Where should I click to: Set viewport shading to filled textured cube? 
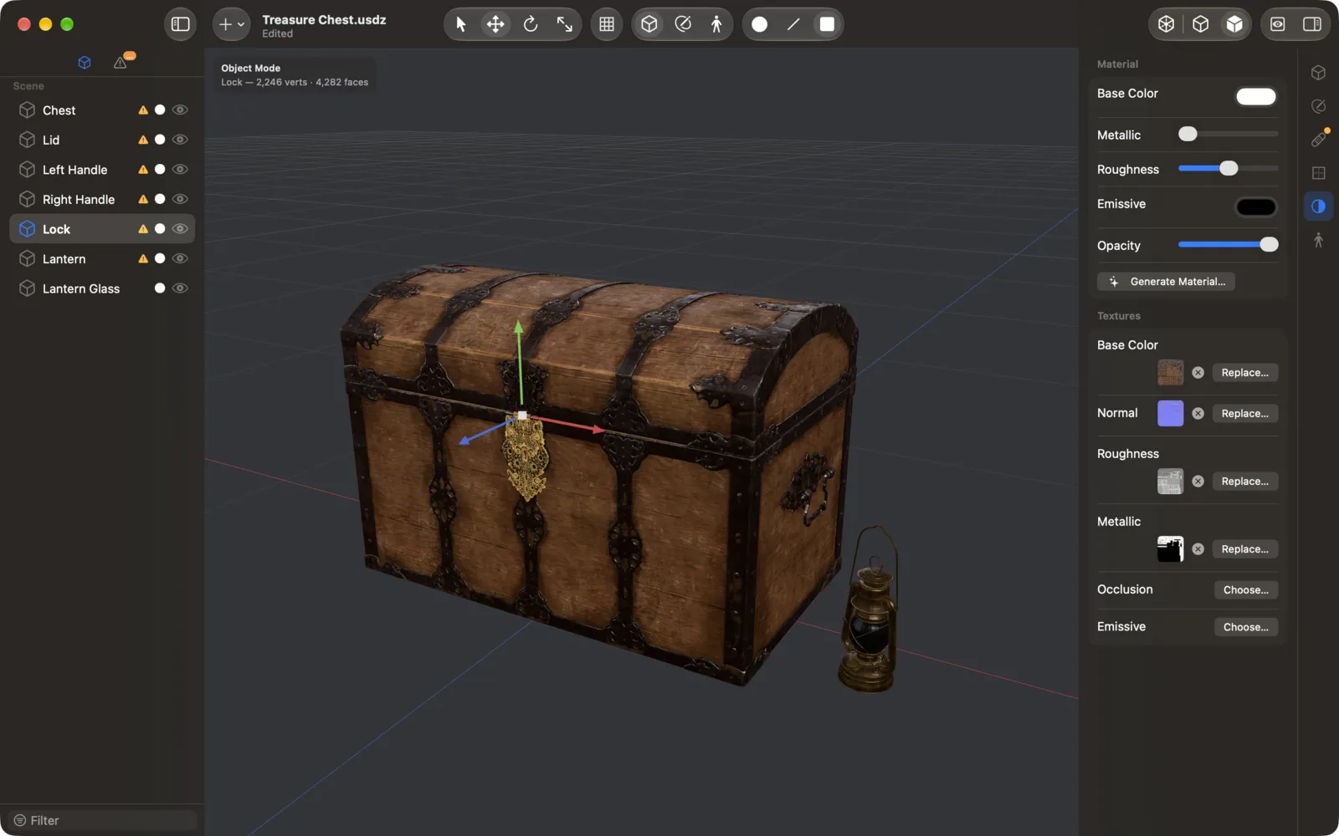[1234, 24]
